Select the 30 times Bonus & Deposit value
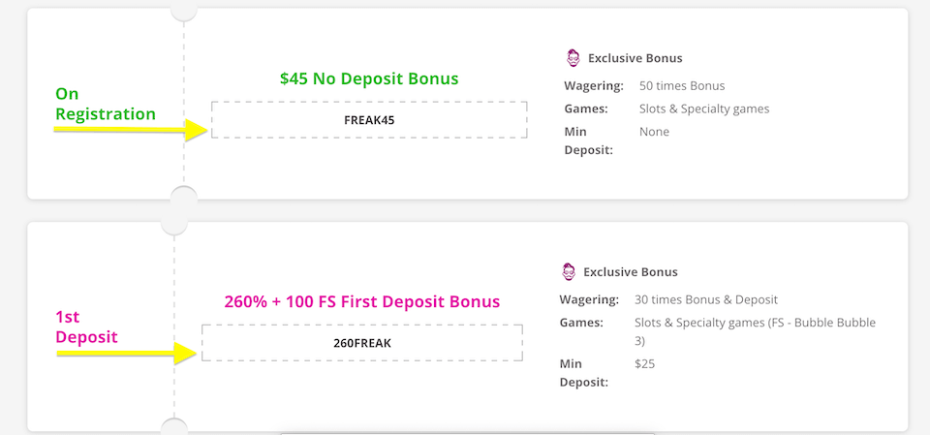The height and width of the screenshot is (435, 930). [705, 299]
